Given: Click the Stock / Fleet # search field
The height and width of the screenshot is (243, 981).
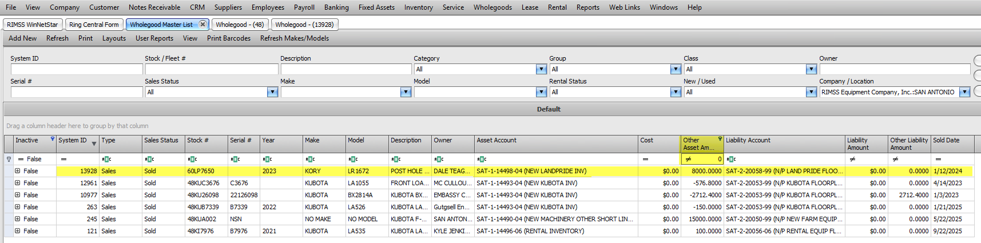Looking at the screenshot, I should point(212,69).
